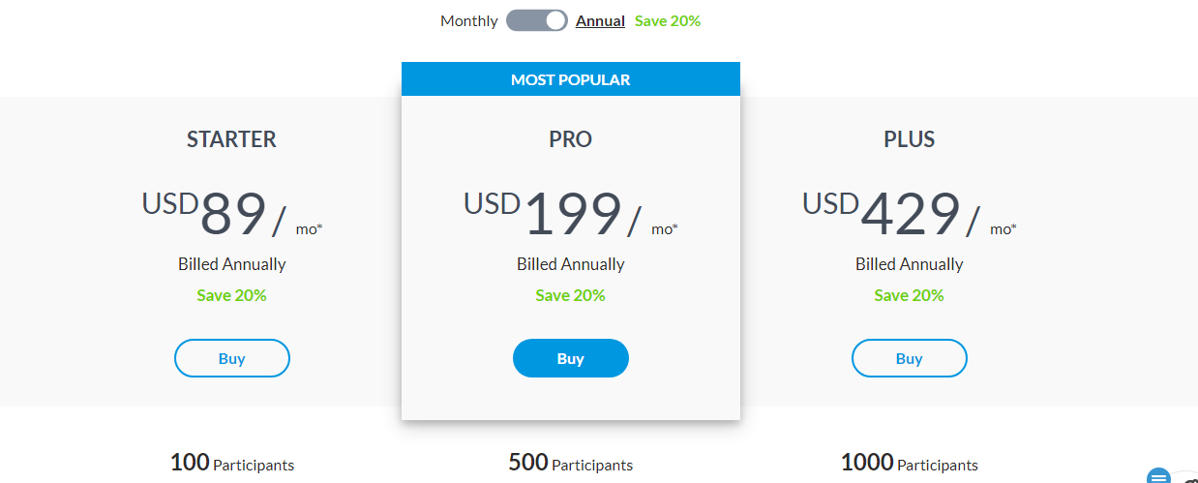
Task: Click the PRO plan heading
Action: pyautogui.click(x=571, y=139)
